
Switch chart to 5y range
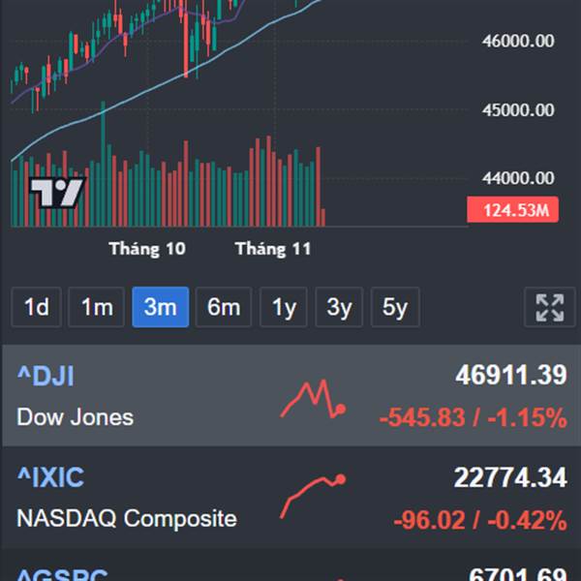pyautogui.click(x=395, y=308)
